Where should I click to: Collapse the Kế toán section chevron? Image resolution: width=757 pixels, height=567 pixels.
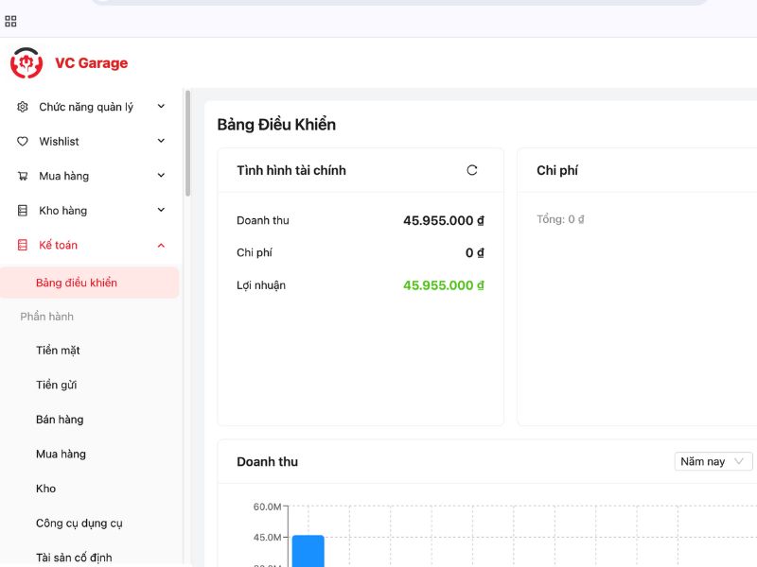161,245
